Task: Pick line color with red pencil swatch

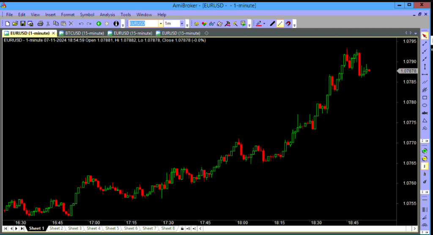Action: point(258,24)
